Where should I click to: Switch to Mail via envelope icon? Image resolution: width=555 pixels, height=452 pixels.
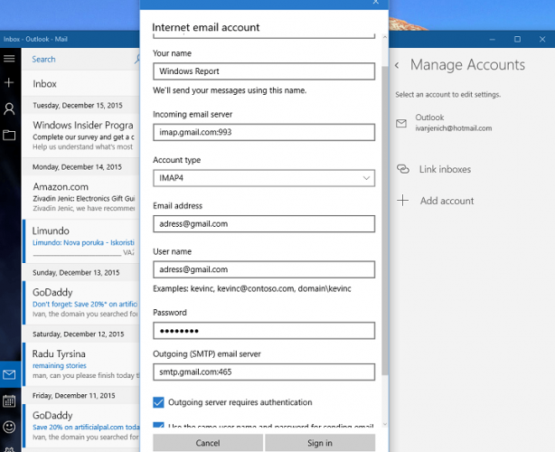click(x=9, y=374)
